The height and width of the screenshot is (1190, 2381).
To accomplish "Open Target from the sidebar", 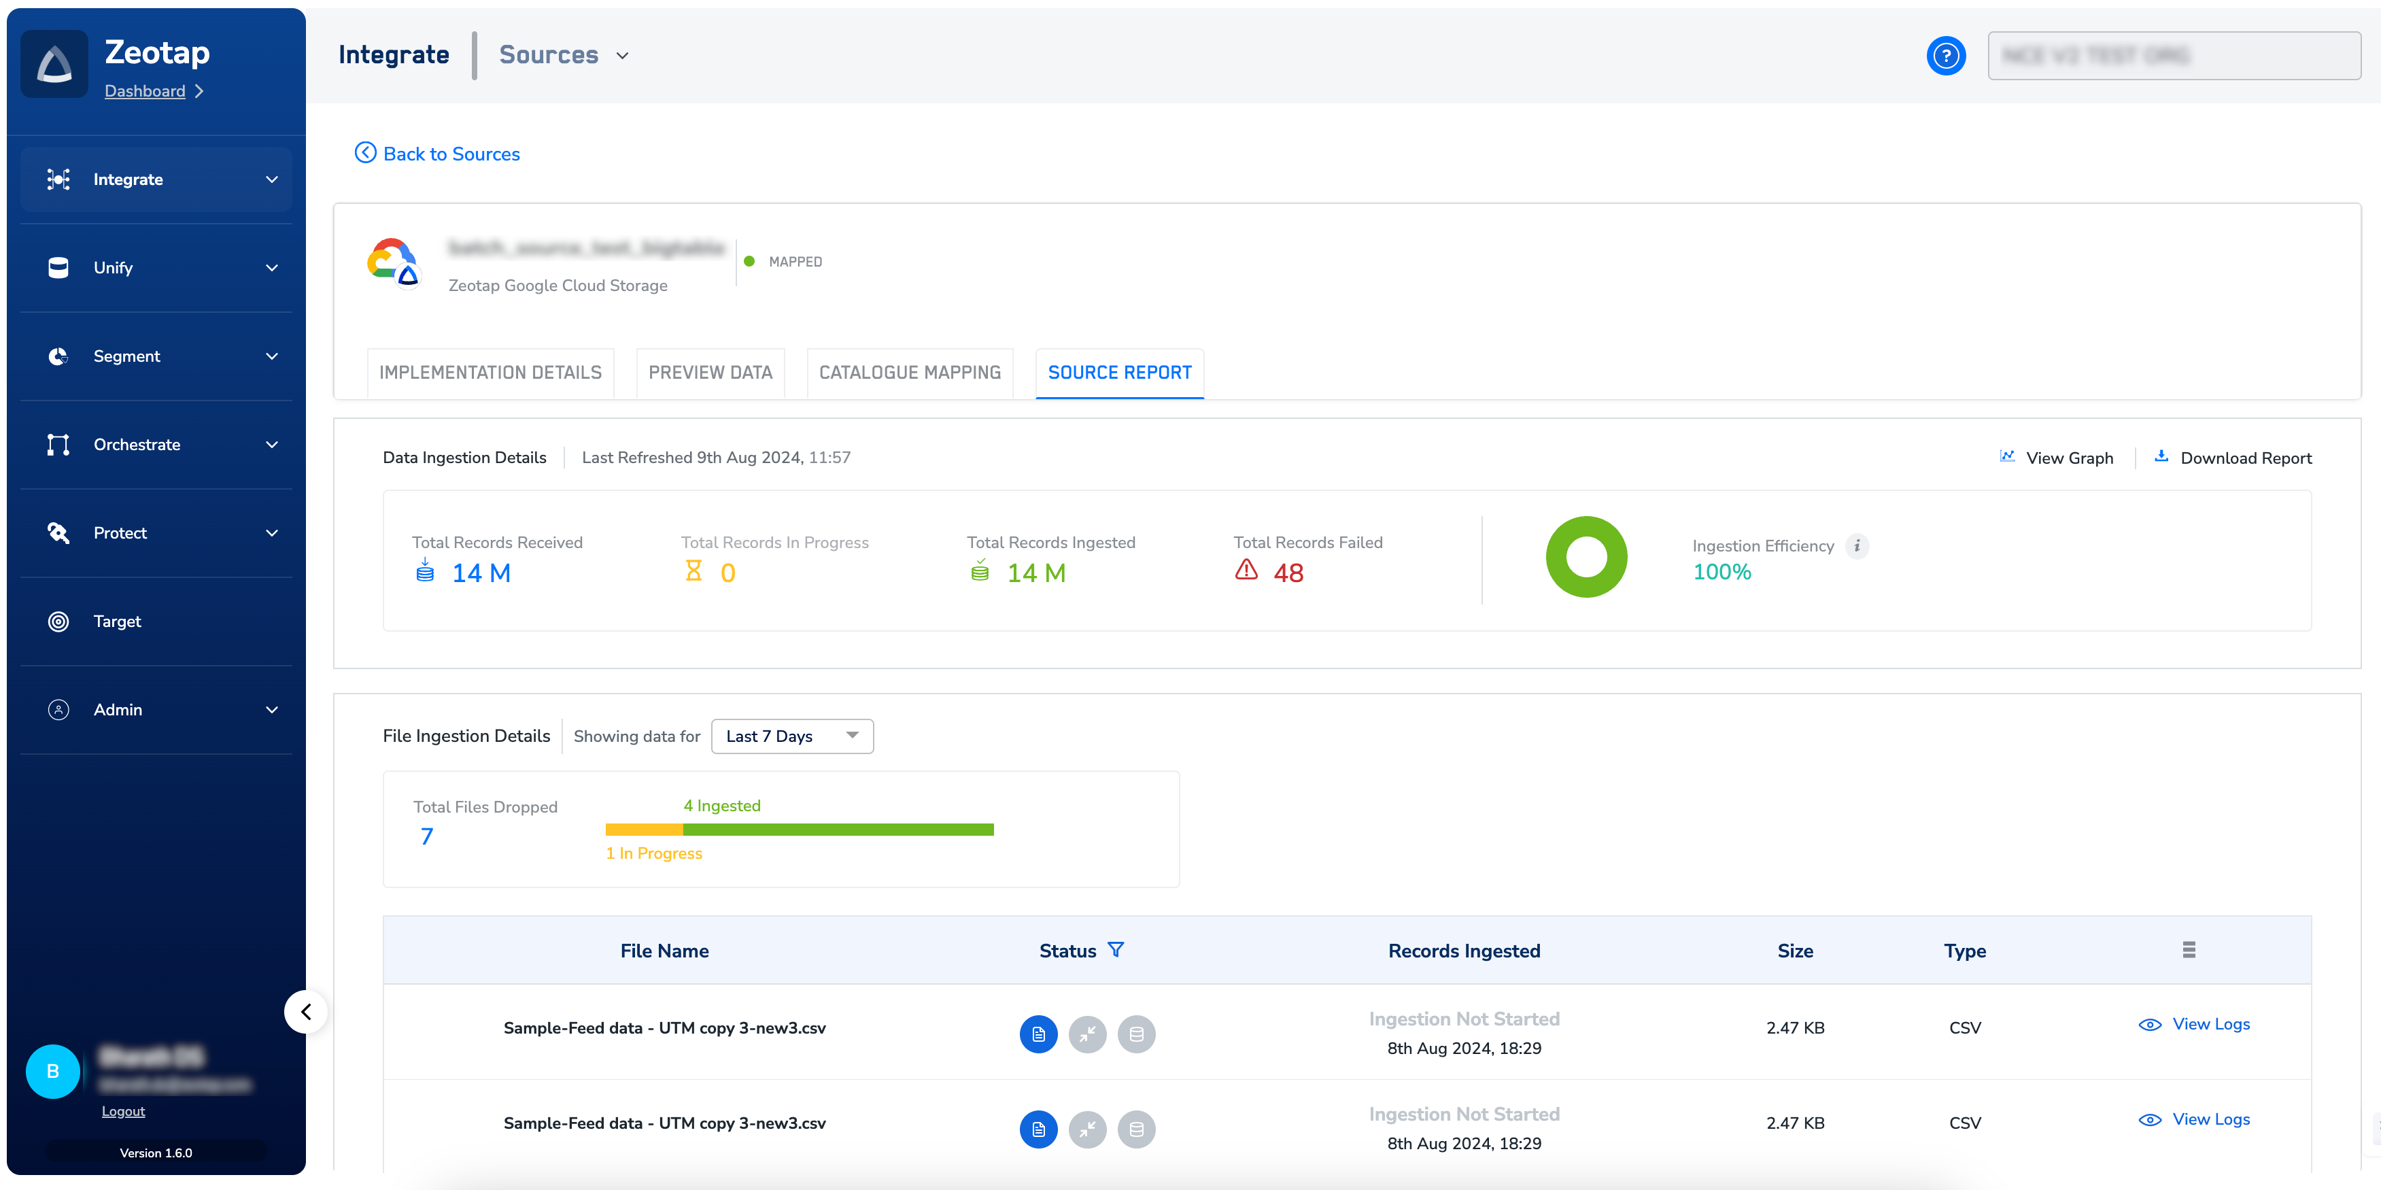I will pos(156,622).
